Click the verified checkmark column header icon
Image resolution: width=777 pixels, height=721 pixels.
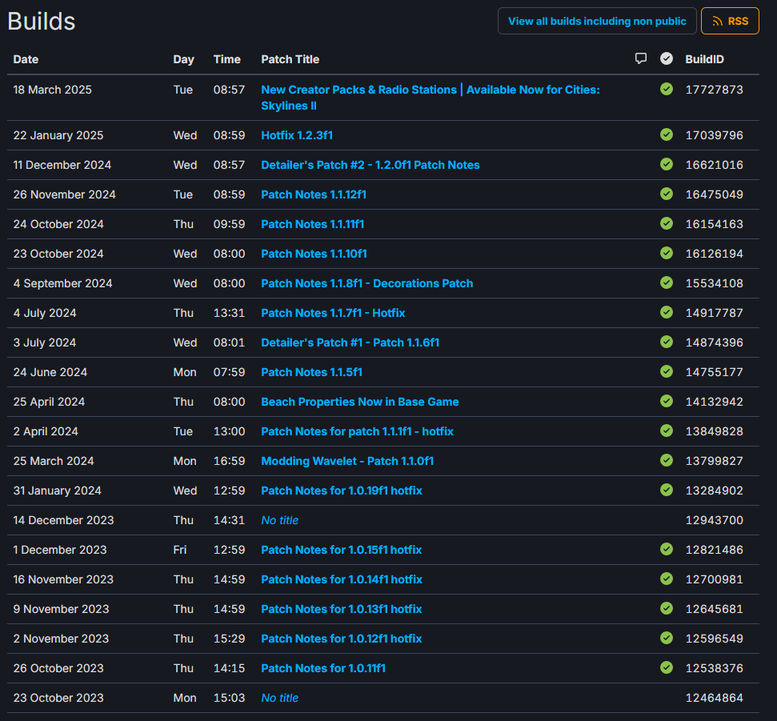pos(667,59)
